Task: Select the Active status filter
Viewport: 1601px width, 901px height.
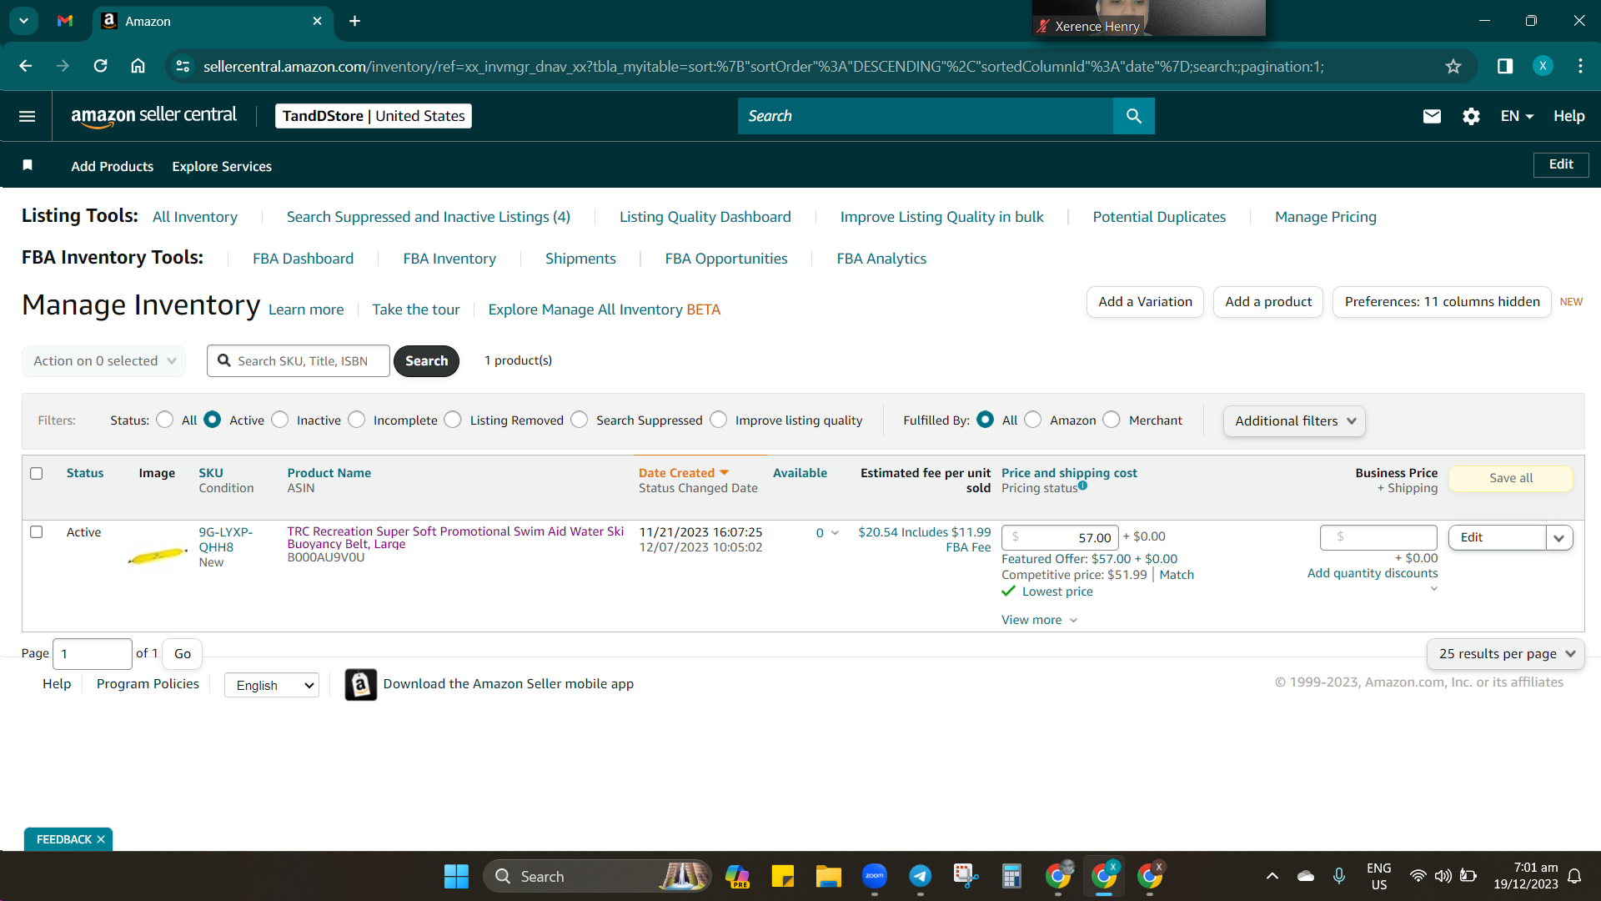Action: 213,420
